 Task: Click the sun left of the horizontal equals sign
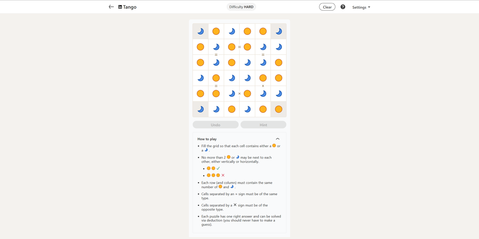[232, 47]
